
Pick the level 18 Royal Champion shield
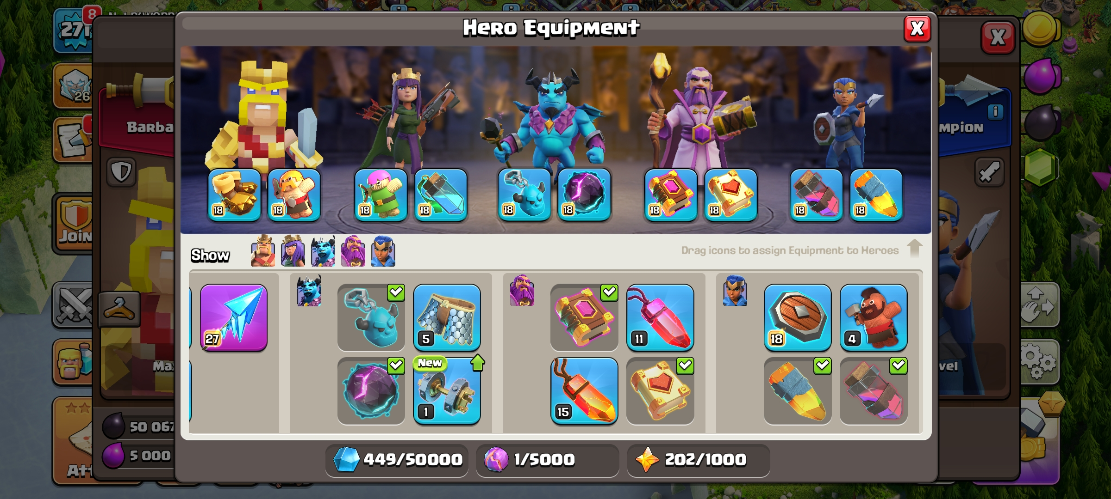(798, 318)
